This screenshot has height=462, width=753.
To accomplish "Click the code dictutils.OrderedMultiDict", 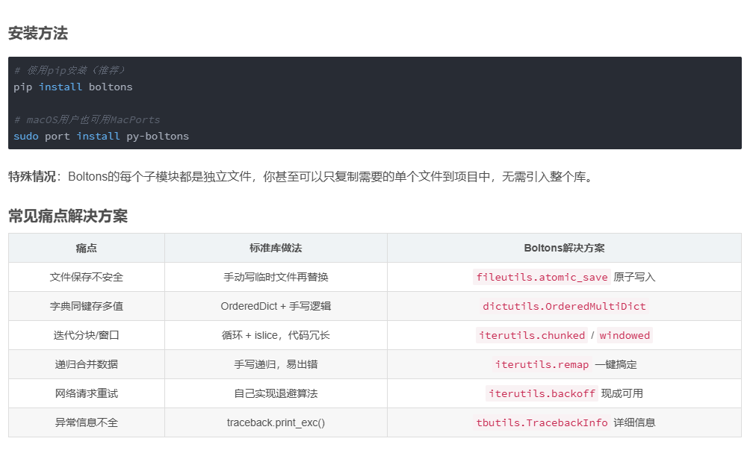I will 564,306.
